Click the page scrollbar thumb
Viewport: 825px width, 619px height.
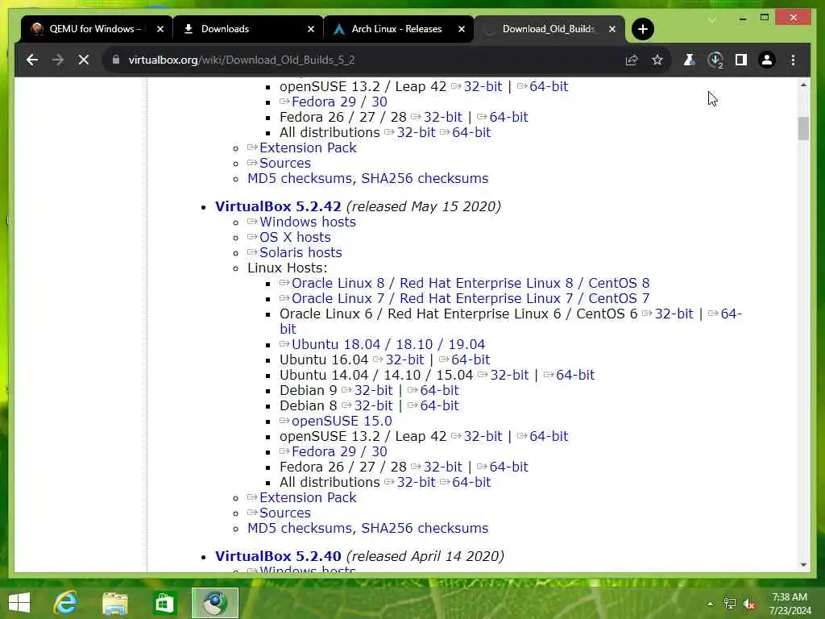(803, 128)
